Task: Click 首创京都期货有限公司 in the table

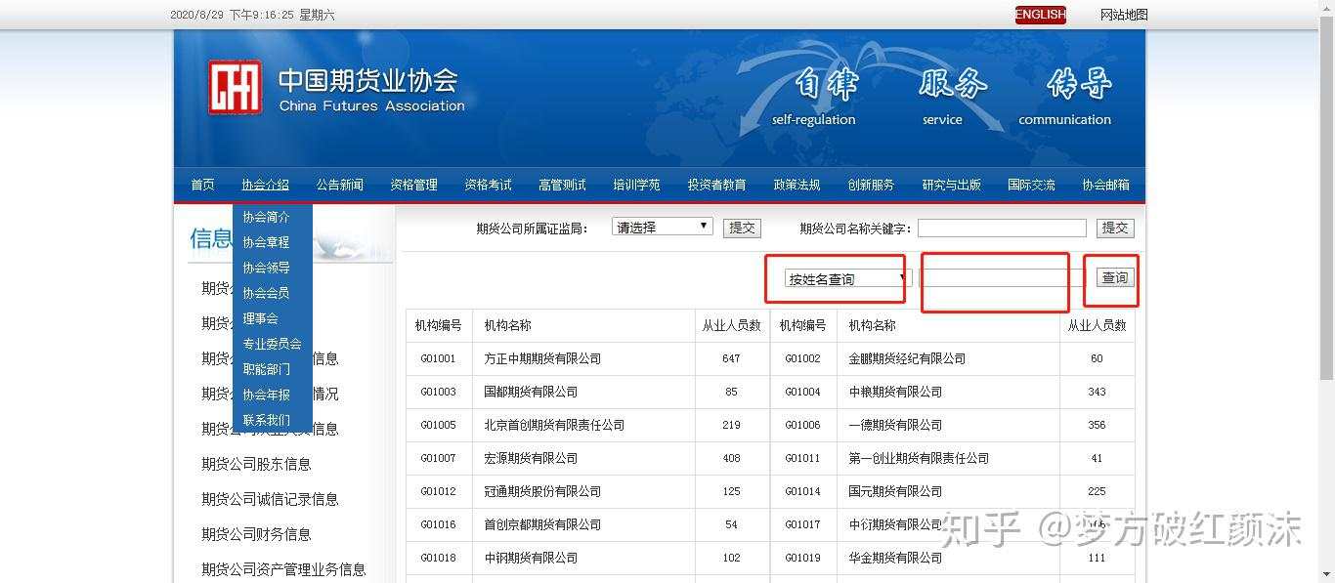Action: point(542,524)
